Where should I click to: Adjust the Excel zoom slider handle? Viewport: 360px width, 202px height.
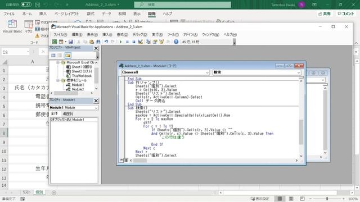tap(327, 199)
